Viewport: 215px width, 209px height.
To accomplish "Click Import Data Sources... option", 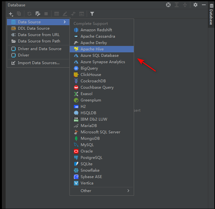I will [38, 63].
